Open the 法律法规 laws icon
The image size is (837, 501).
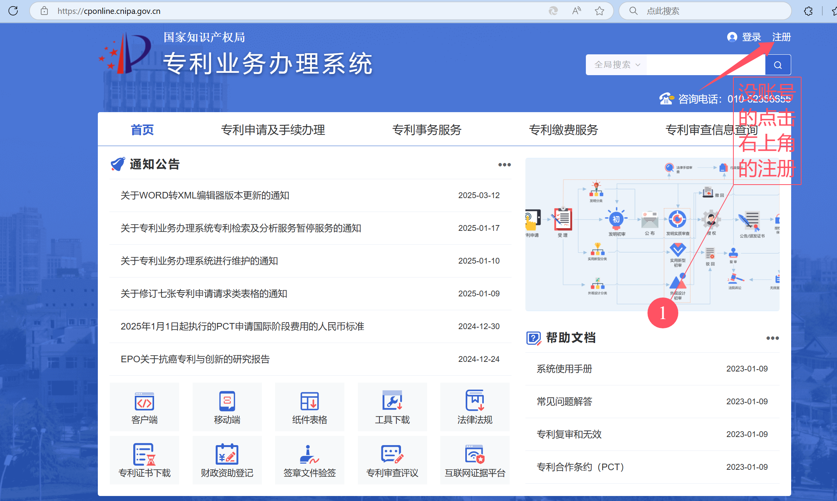coord(475,407)
